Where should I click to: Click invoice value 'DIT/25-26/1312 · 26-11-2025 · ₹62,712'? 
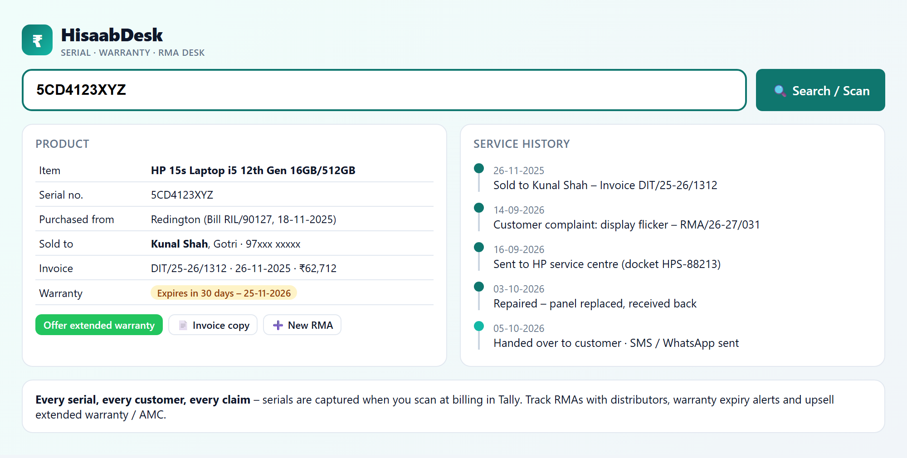coord(244,268)
